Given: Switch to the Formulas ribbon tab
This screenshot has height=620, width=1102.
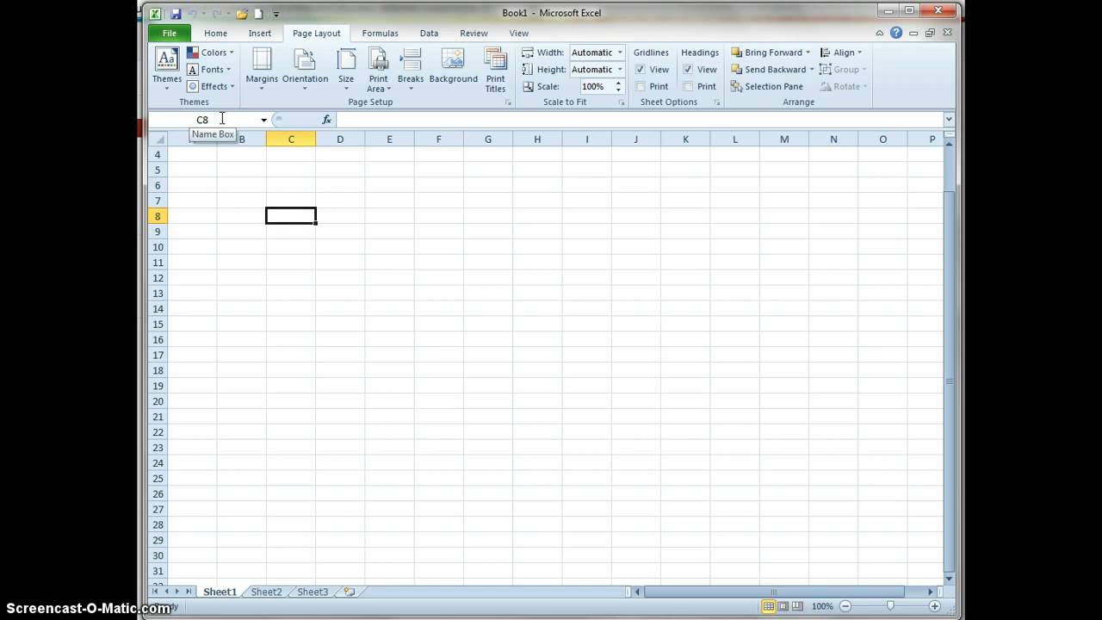Looking at the screenshot, I should 380,34.
